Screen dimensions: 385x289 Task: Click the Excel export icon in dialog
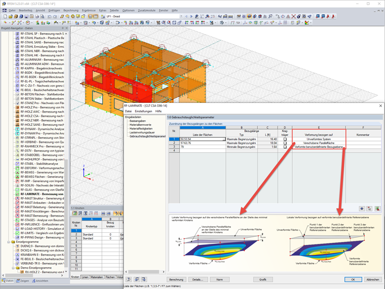(x=377, y=209)
